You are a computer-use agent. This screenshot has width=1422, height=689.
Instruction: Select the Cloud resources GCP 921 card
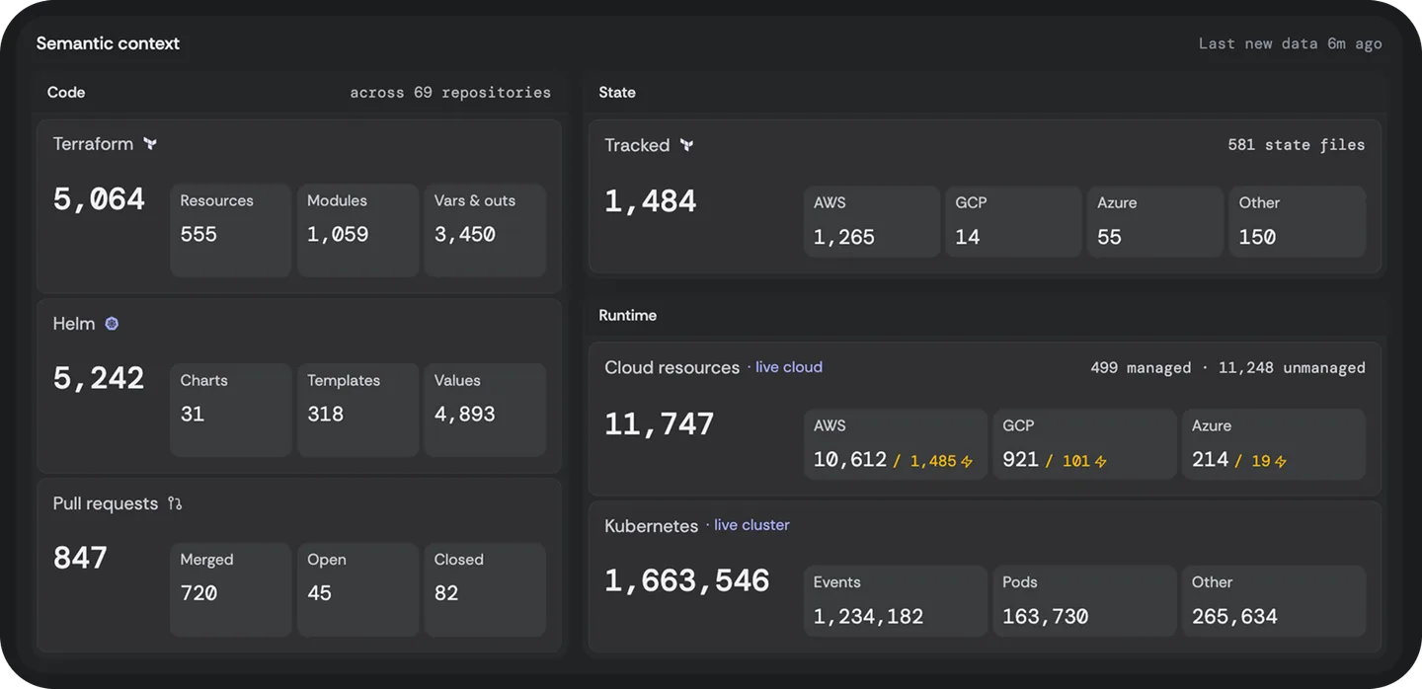pyautogui.click(x=1084, y=444)
